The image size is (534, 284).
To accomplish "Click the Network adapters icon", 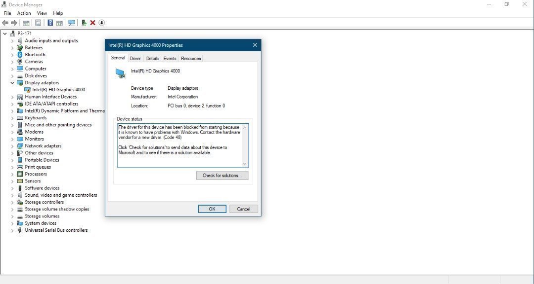I will [x=20, y=146].
